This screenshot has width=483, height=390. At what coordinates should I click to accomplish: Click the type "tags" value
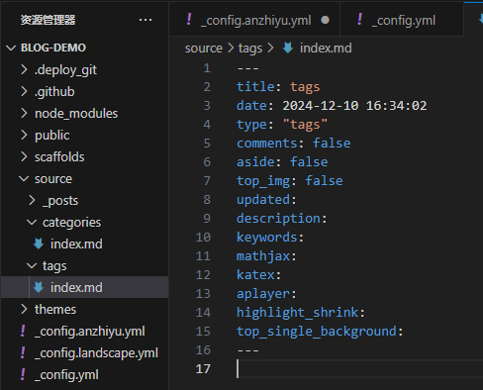[x=305, y=125]
